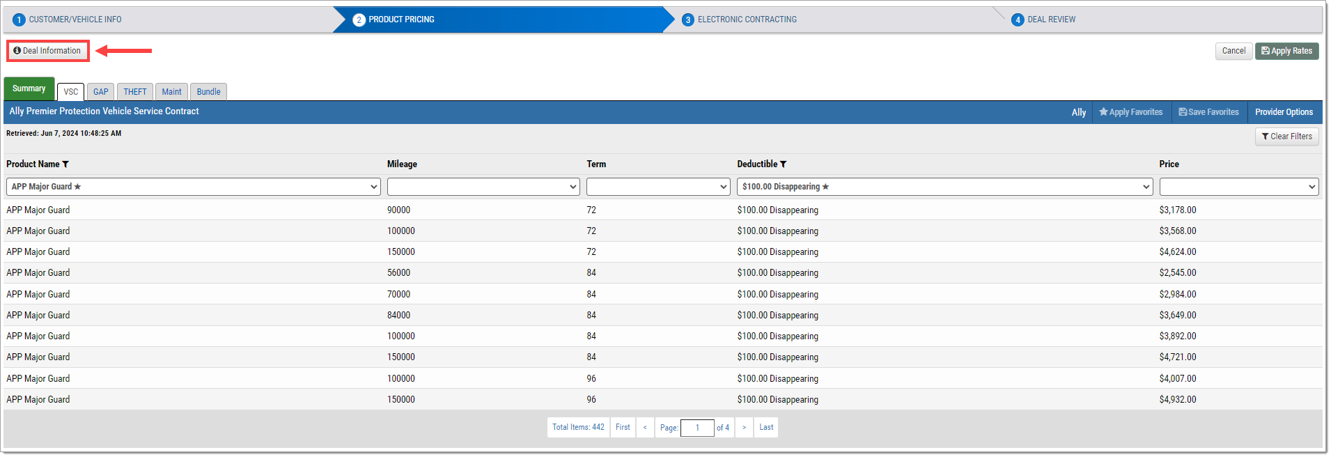Click the $4,721.00 price cell
The width and height of the screenshot is (1331, 457).
[x=1177, y=357]
